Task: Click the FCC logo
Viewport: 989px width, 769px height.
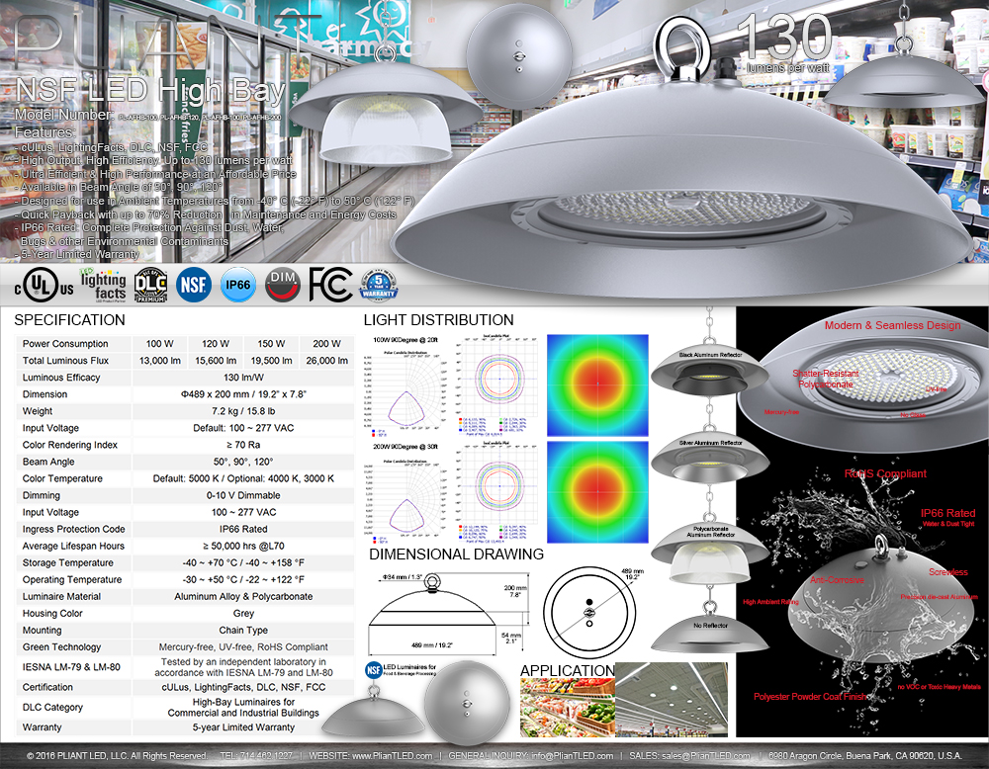Action: click(x=330, y=285)
